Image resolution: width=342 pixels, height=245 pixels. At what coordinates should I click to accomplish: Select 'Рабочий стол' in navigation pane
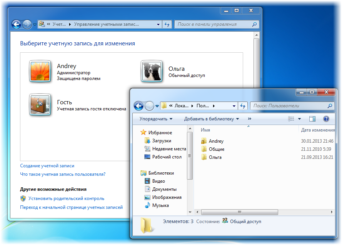pos(167,157)
